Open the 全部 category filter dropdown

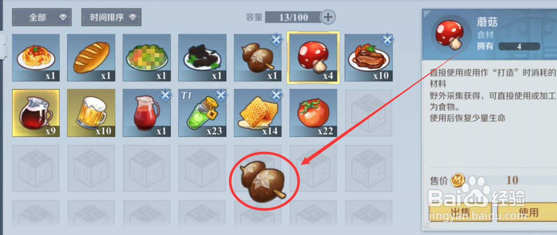42,17
